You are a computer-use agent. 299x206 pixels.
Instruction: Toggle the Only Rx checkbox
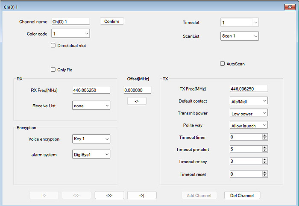(x=53, y=70)
